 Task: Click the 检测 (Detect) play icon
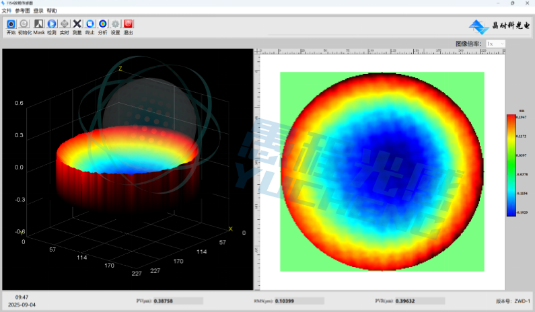pyautogui.click(x=52, y=24)
